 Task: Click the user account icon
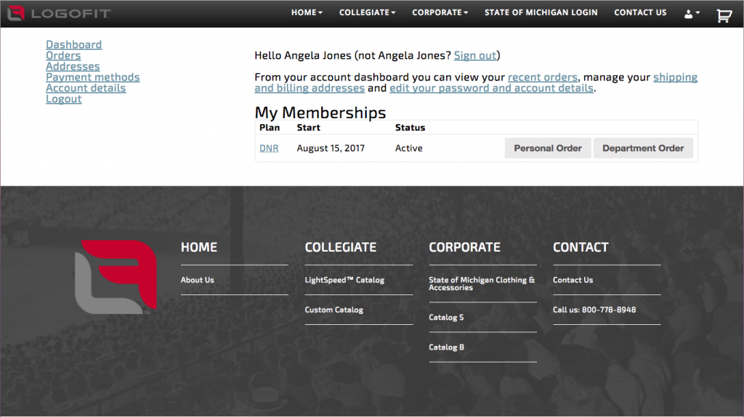click(691, 14)
